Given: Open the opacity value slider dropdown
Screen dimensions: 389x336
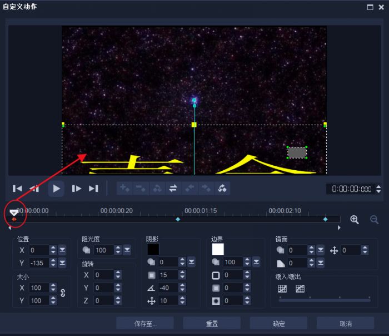Looking at the screenshot, I should 127,250.
